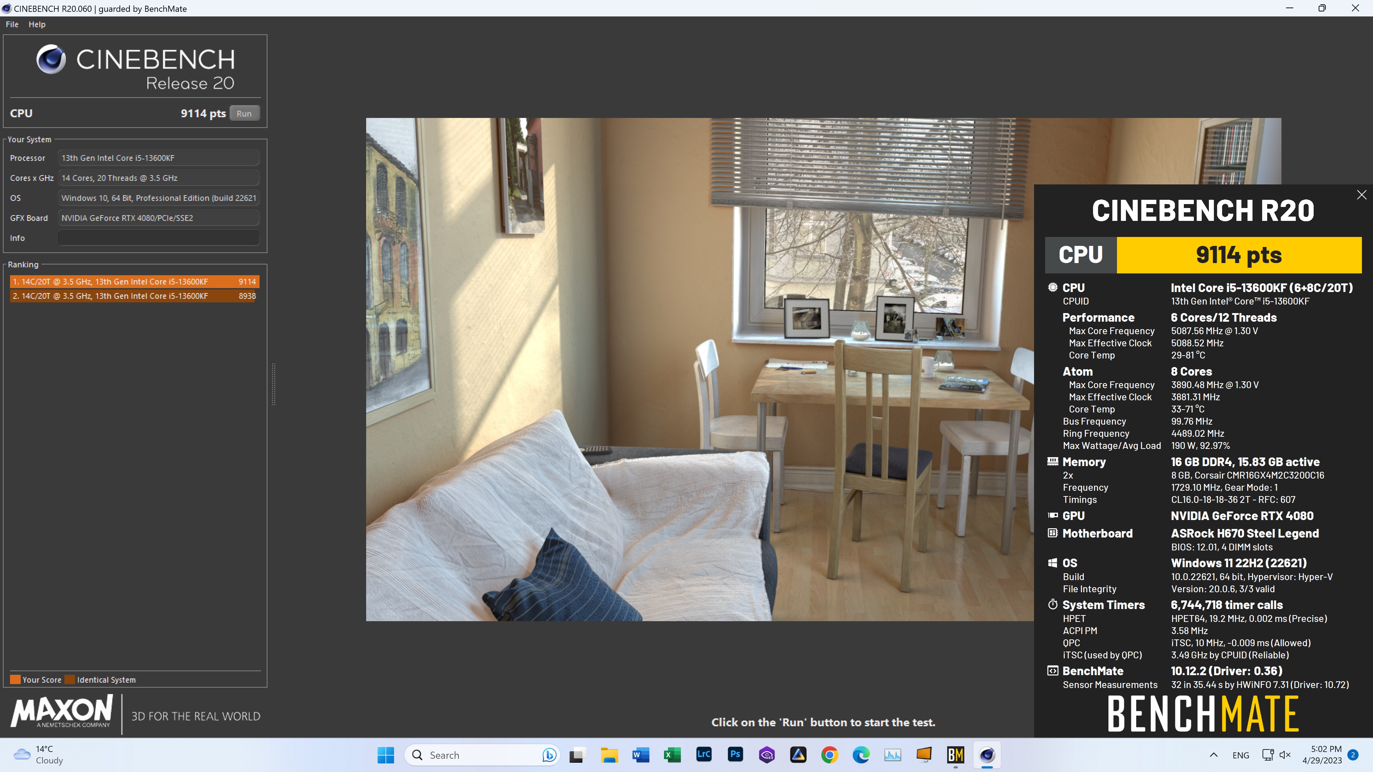
Task: Click the muted volume tray icon
Action: [x=1285, y=755]
